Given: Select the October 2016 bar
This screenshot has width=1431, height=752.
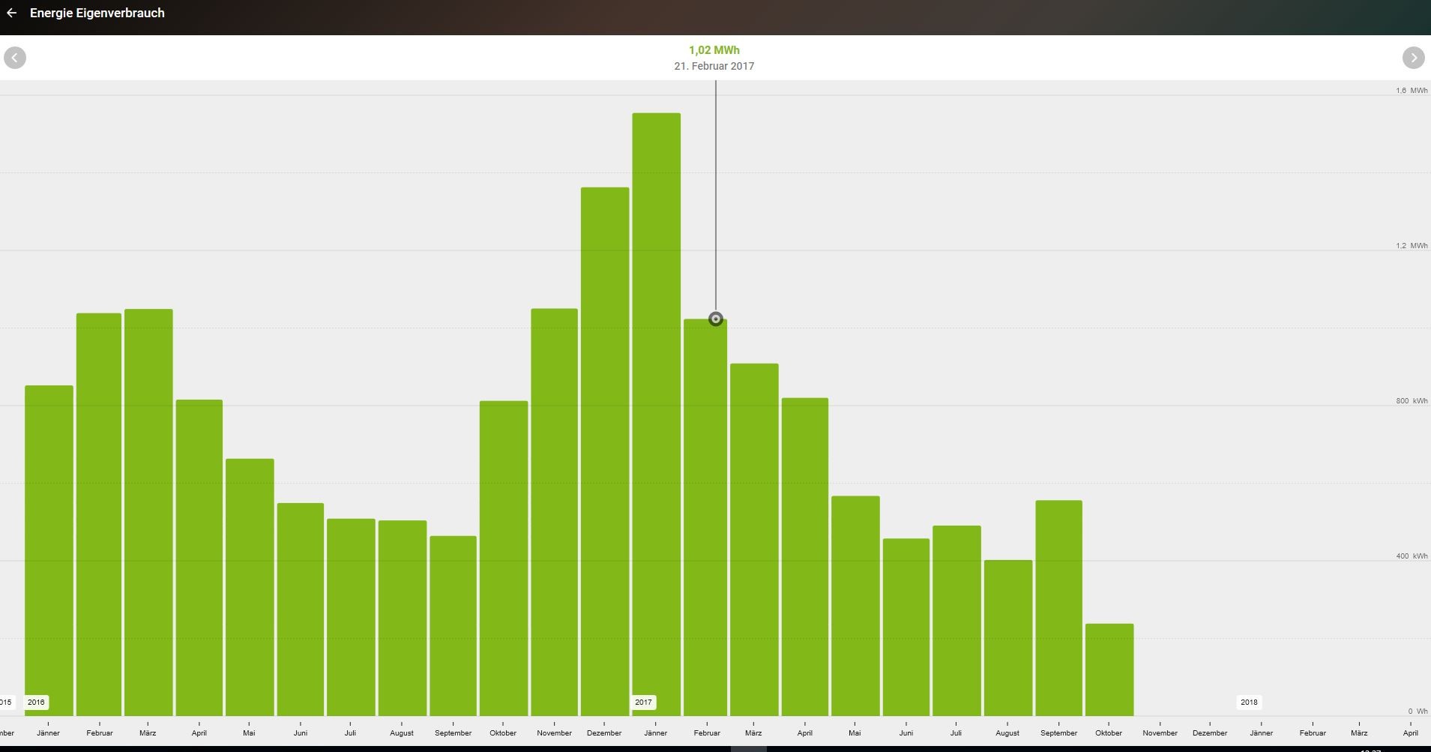Looking at the screenshot, I should tap(504, 559).
